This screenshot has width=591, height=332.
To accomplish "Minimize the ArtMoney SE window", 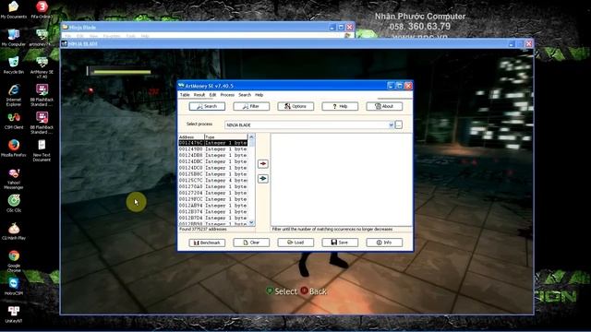I will point(391,86).
